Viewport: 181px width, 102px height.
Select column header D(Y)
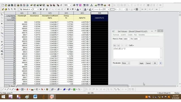pyautogui.click(x=66, y=13)
